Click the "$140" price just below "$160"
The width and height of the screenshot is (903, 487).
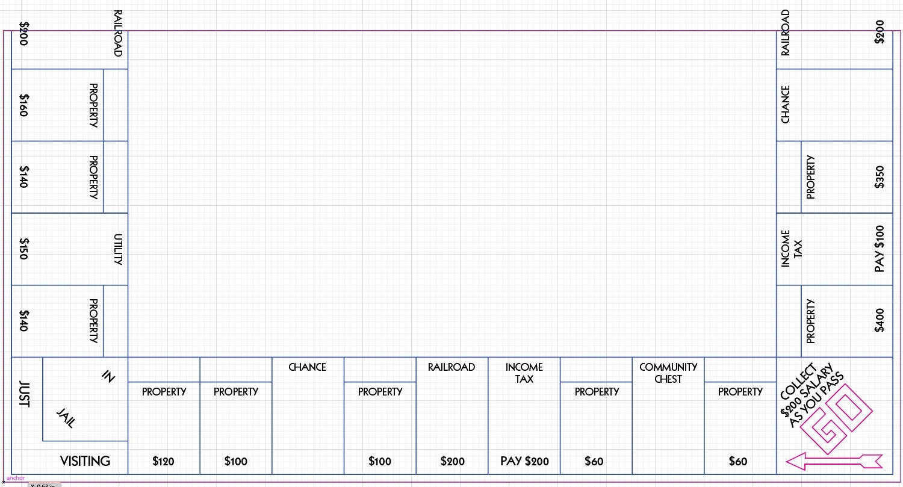click(x=24, y=178)
